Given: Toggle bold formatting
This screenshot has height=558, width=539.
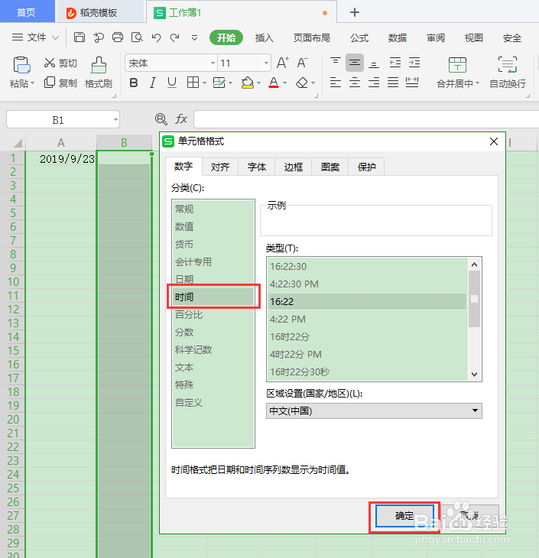Looking at the screenshot, I should point(134,83).
